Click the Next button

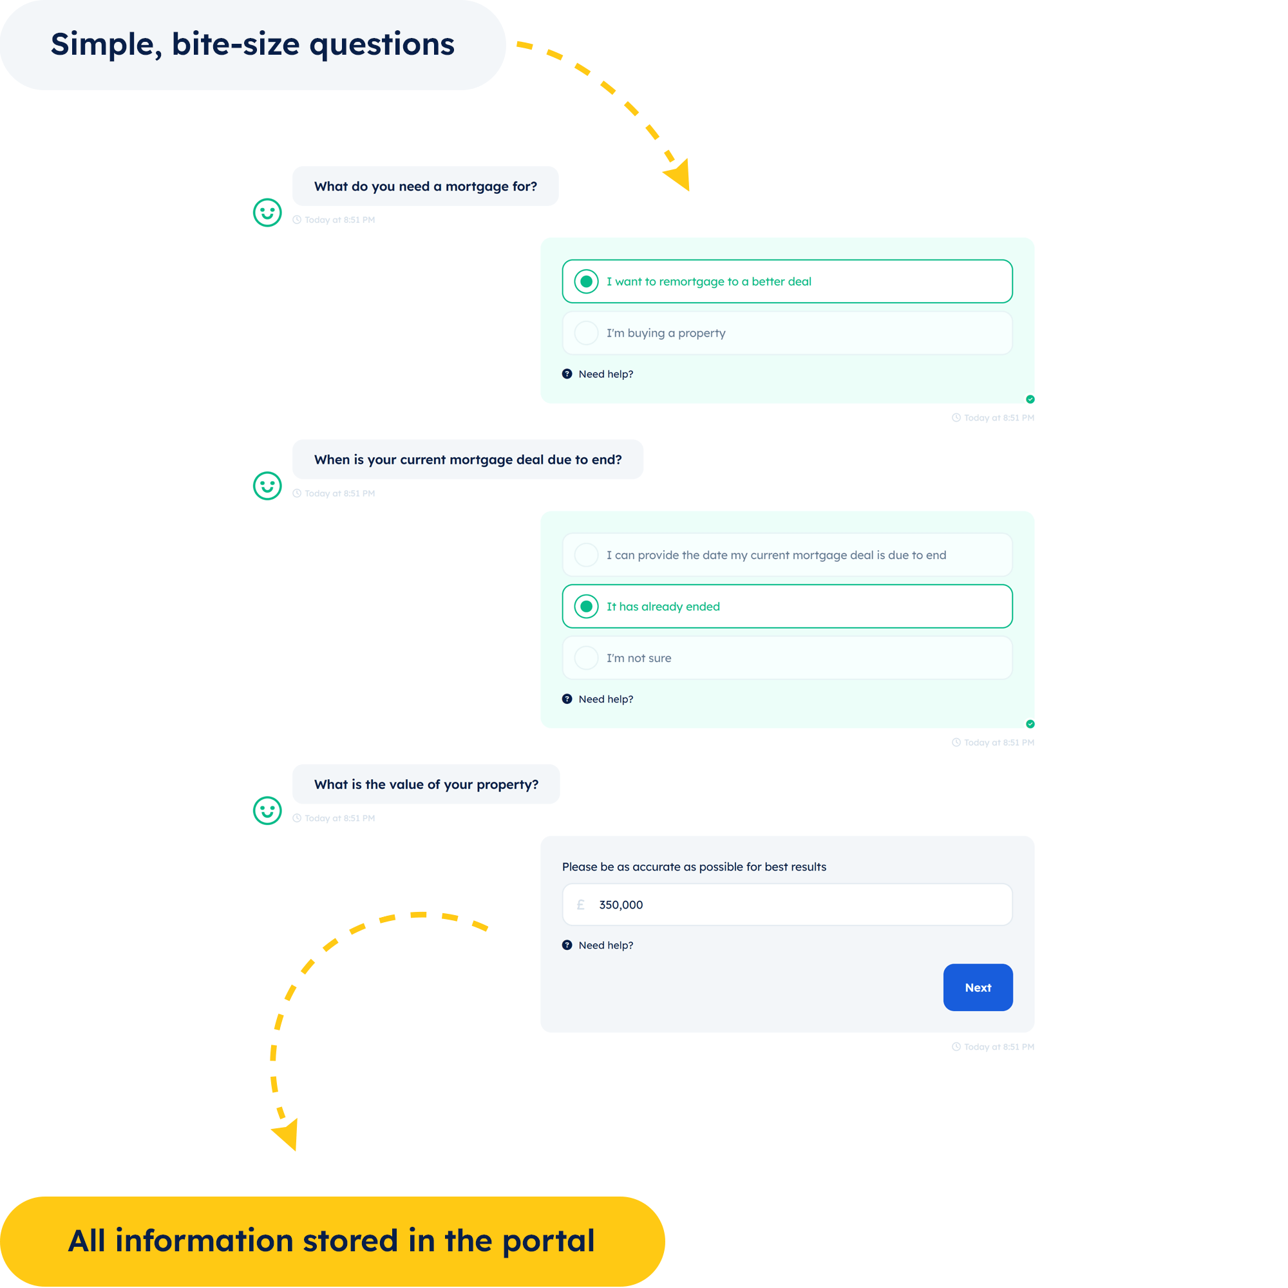click(x=978, y=987)
